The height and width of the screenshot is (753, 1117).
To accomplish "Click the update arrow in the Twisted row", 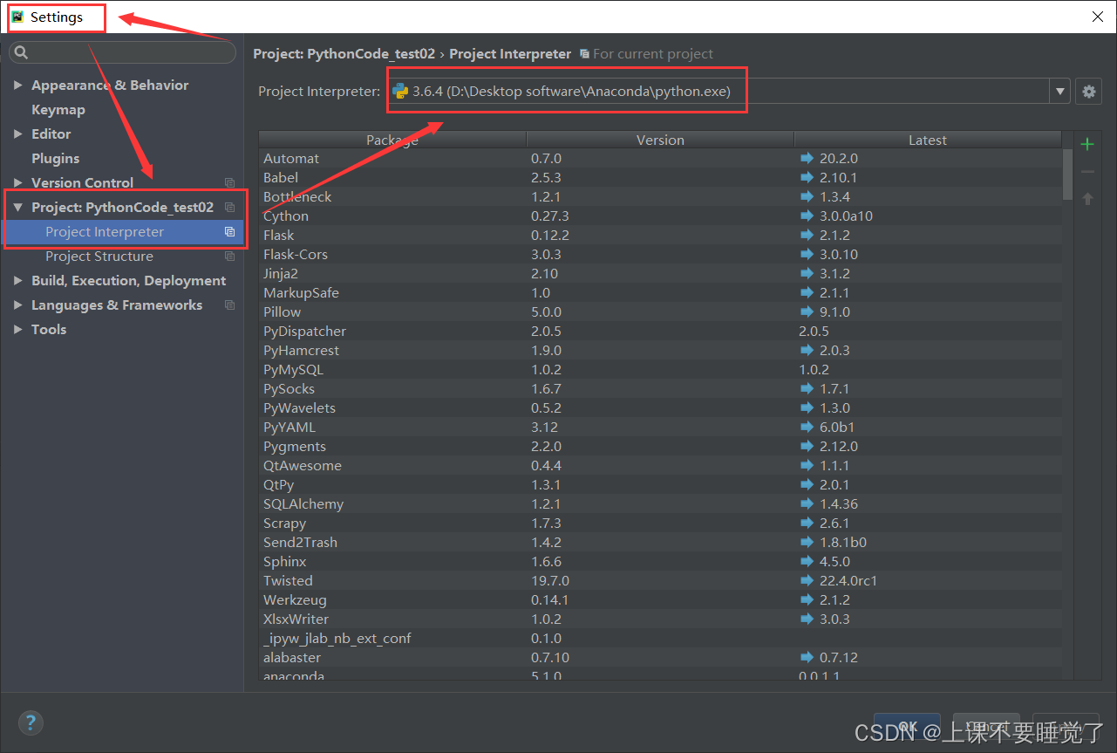I will pyautogui.click(x=807, y=581).
